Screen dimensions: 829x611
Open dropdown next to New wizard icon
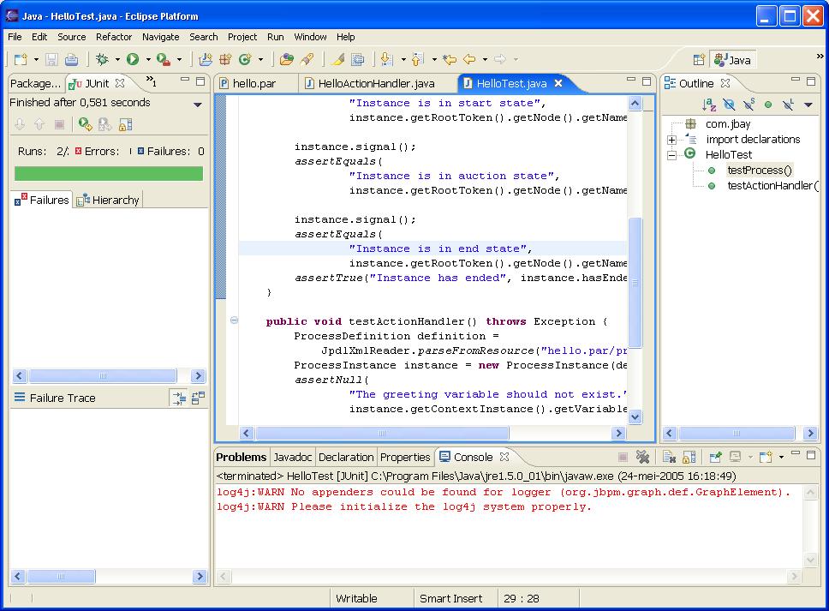point(36,60)
